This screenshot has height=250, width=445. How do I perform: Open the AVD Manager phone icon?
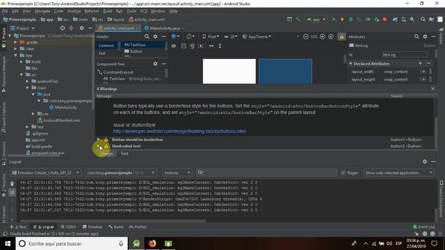[403, 19]
